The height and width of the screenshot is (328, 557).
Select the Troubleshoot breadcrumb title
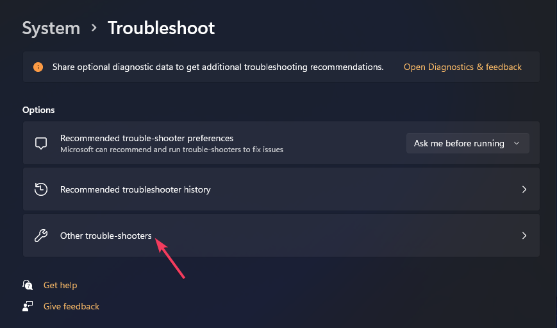[162, 28]
